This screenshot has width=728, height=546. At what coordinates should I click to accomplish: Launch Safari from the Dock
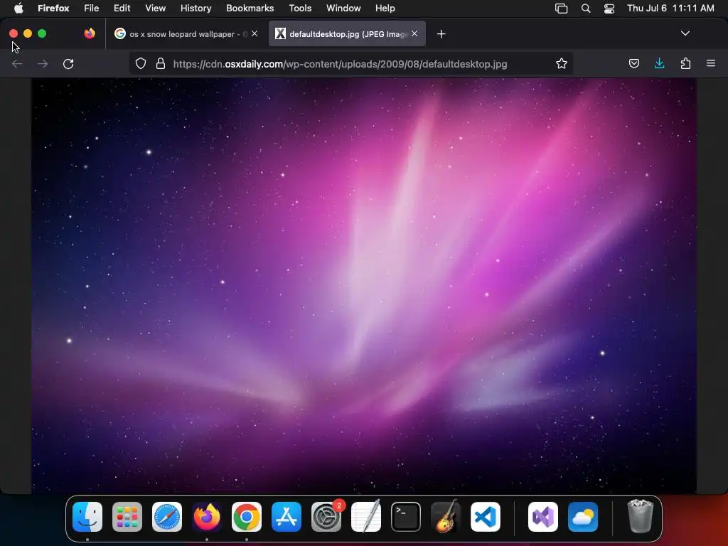point(167,517)
